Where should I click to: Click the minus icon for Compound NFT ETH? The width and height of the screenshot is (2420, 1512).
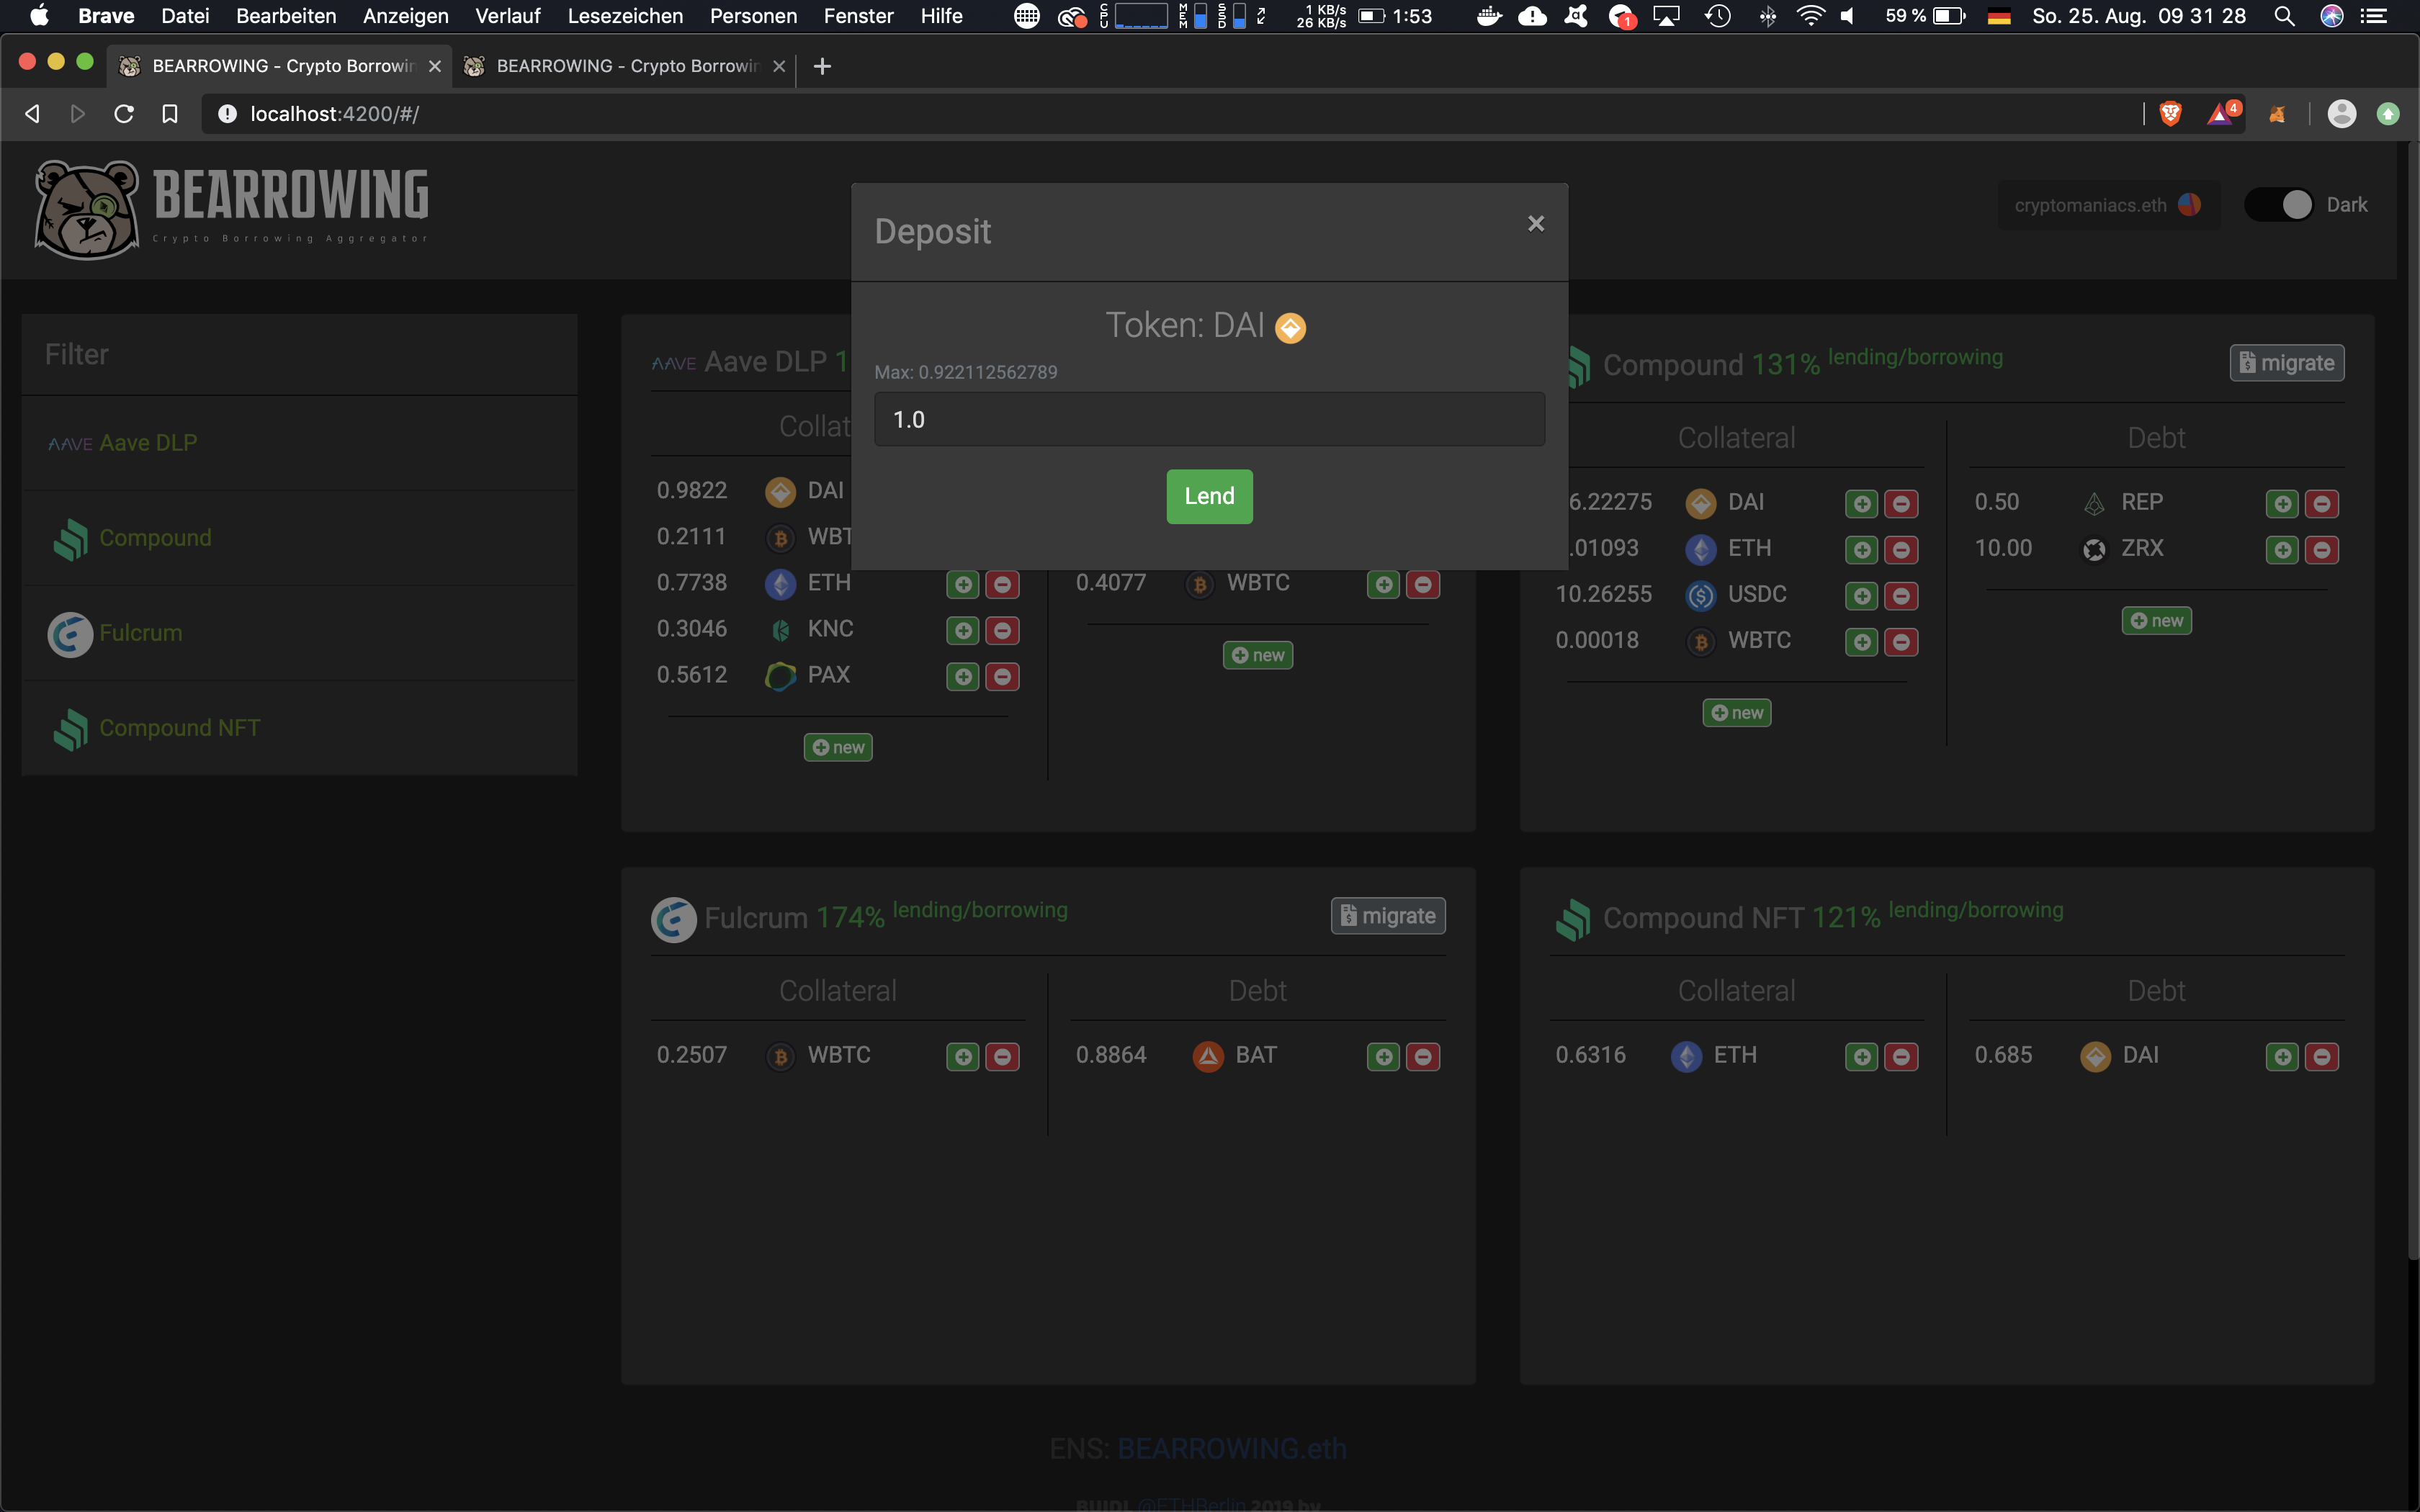[x=1901, y=1056]
